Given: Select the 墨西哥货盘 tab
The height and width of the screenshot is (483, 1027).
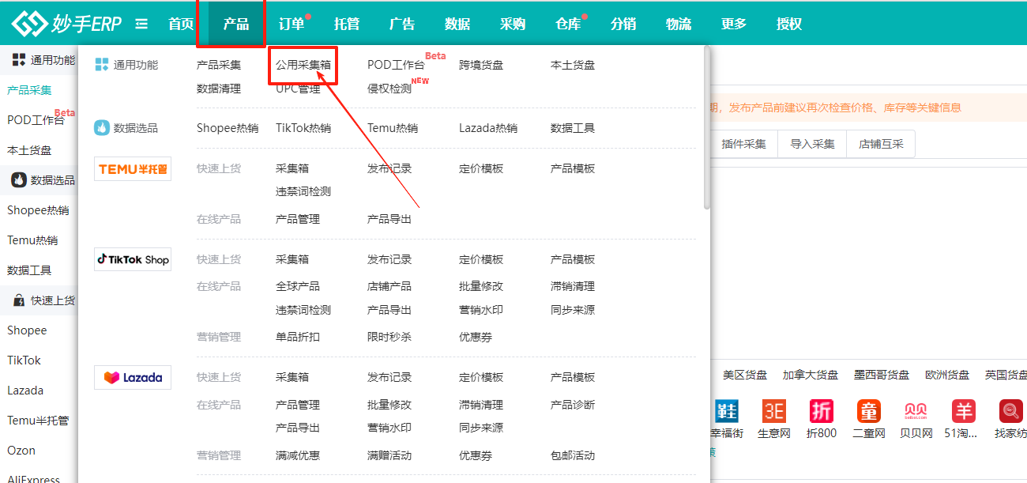Looking at the screenshot, I should pos(882,375).
